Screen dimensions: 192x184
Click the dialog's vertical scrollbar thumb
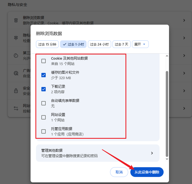(x=167, y=114)
